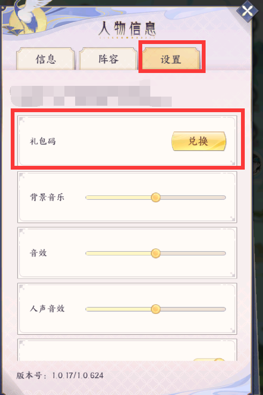Image resolution: width=263 pixels, height=395 pixels.
Task: Click the 音效 label
Action: pyautogui.click(x=38, y=253)
